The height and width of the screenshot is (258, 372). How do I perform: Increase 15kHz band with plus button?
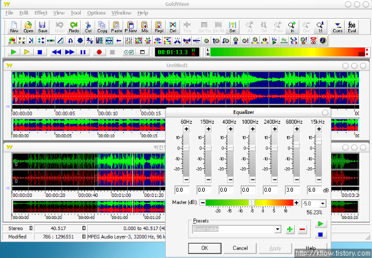tap(319, 129)
